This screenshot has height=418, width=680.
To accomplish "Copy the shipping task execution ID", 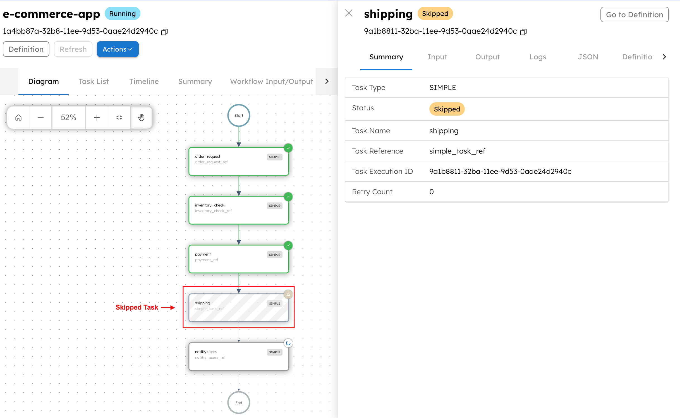I will (x=523, y=31).
